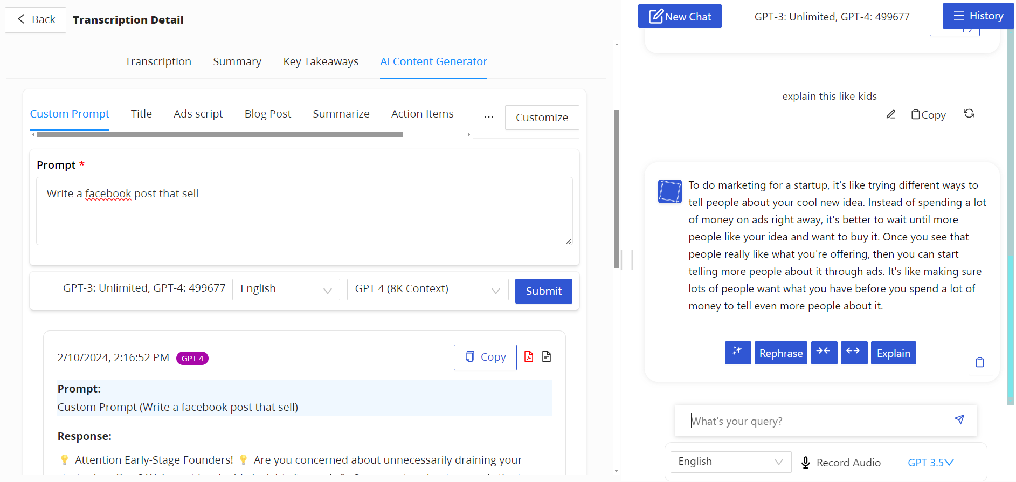Click the horizontal tab scrollbar thumb

tap(220, 135)
